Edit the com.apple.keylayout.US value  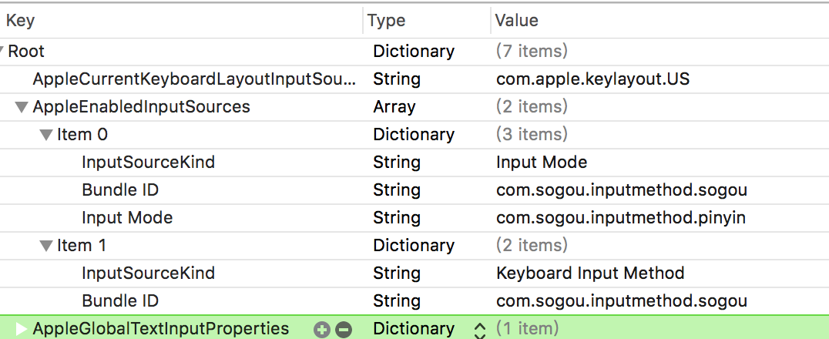[592, 79]
